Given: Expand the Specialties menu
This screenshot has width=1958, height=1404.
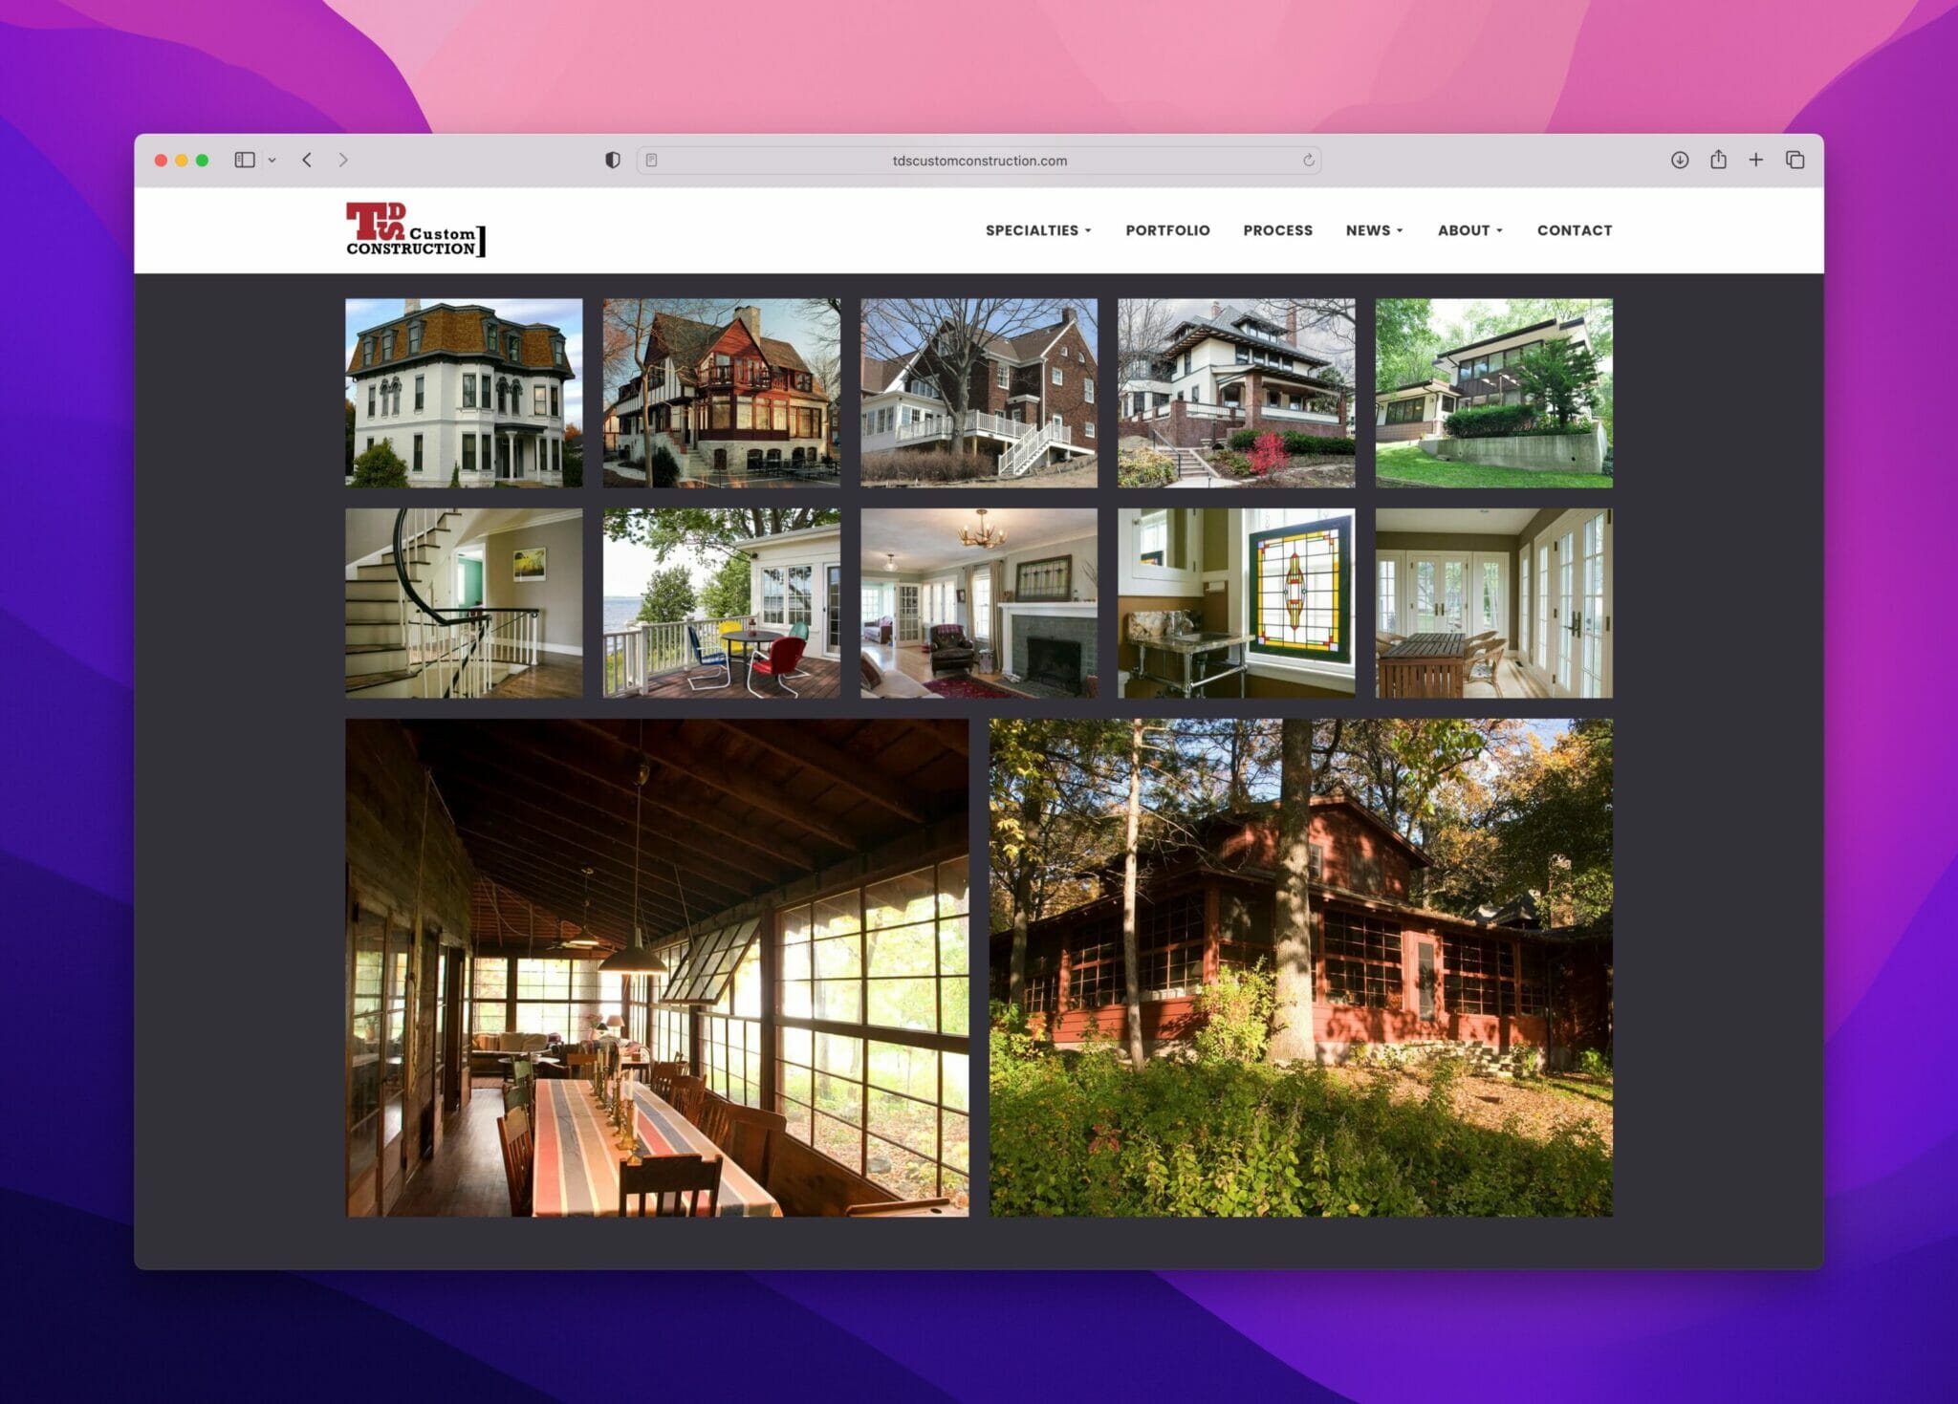Looking at the screenshot, I should (x=1038, y=230).
